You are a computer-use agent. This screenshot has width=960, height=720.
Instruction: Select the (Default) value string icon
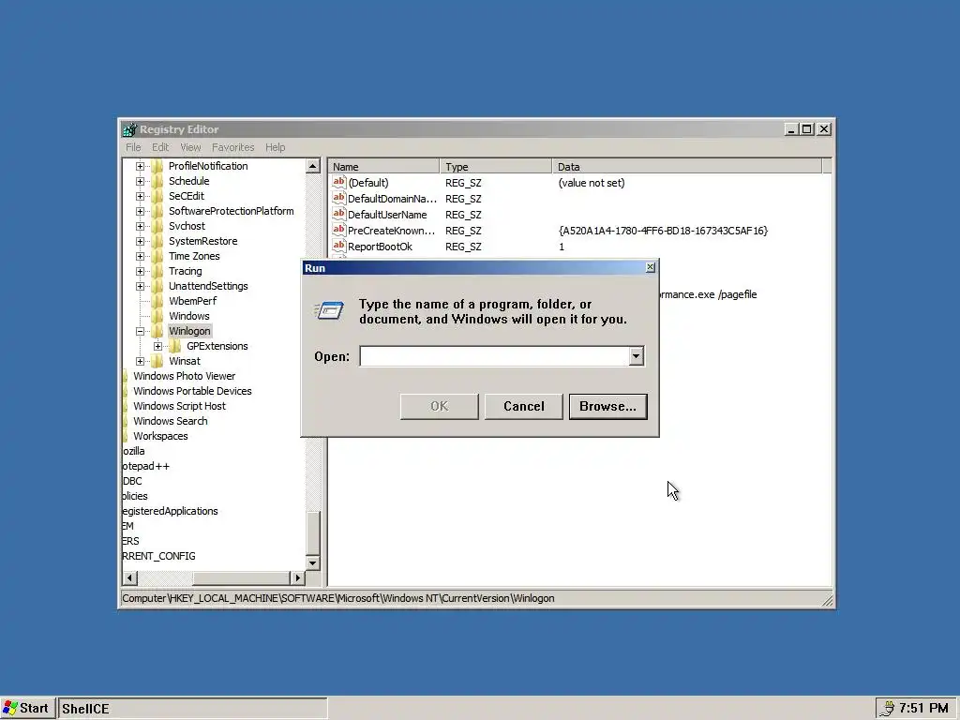pyautogui.click(x=339, y=183)
